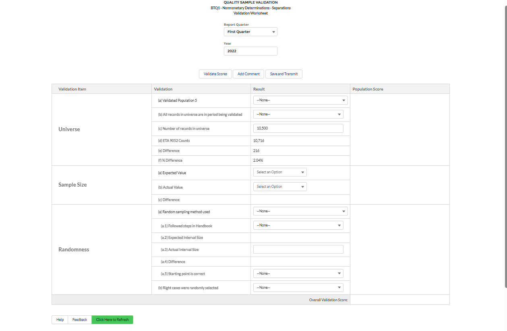Open the Feedback button
The image size is (507, 331).
pos(80,320)
